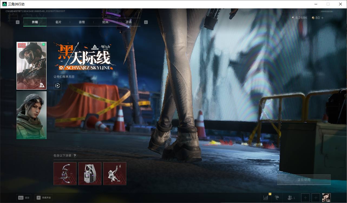Open the help icon beside 包含以下涂装

click(x=75, y=155)
